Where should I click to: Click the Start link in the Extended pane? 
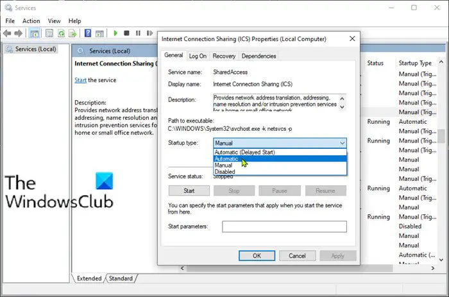pyautogui.click(x=80, y=80)
